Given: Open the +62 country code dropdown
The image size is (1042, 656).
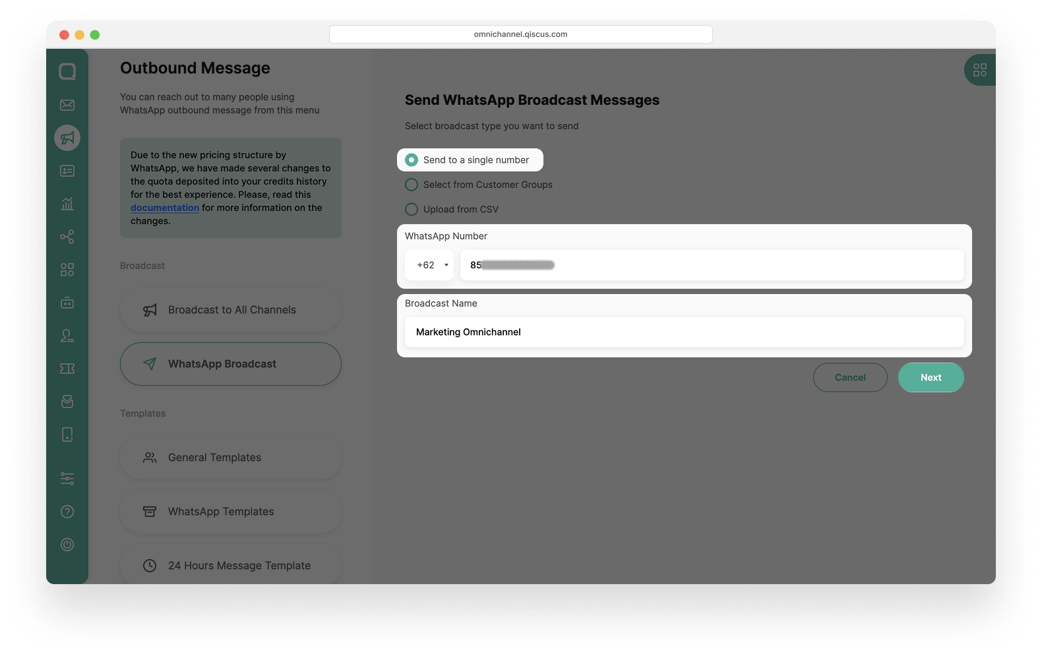Looking at the screenshot, I should 429,265.
